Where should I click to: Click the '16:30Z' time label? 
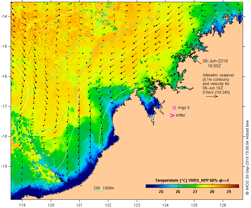(214, 66)
